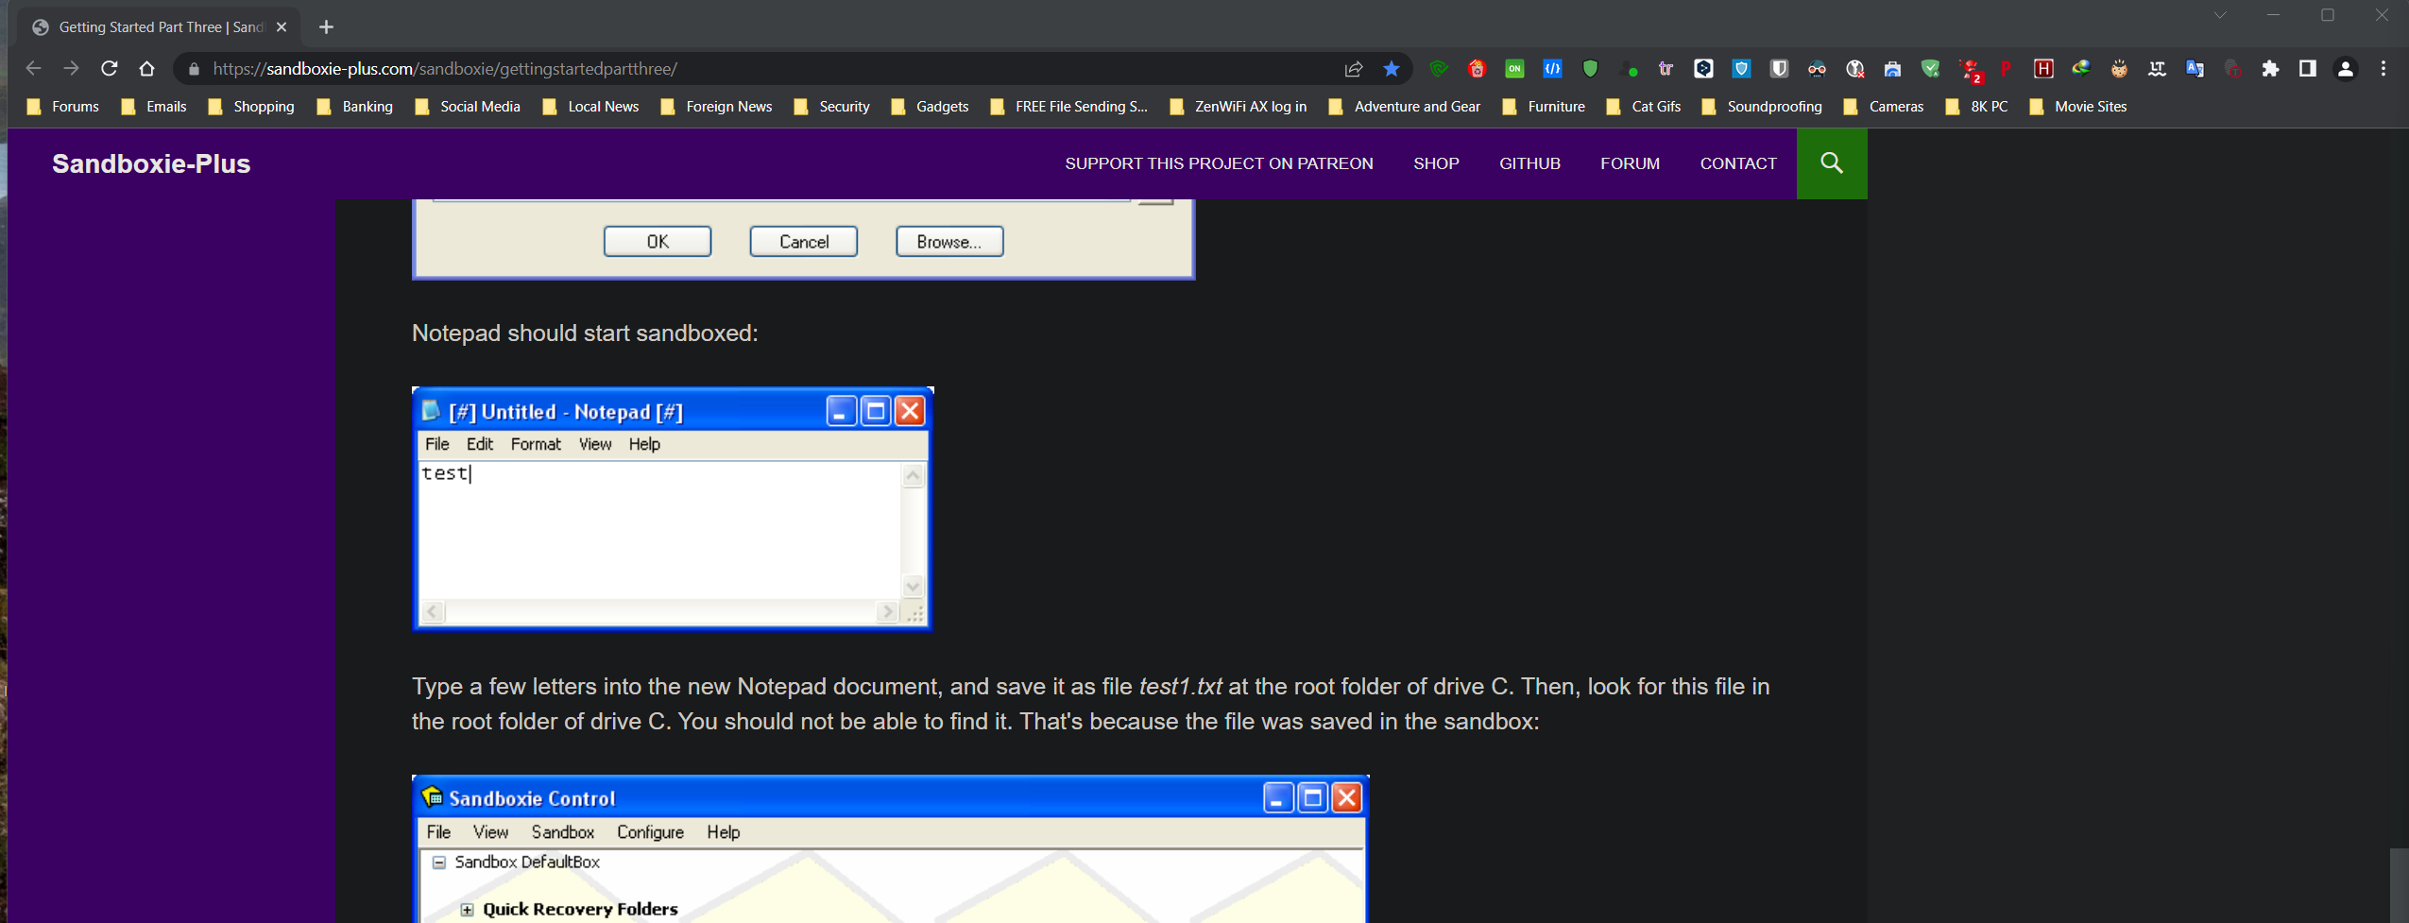
Task: Click the green NVIDIA-style shield extension icon
Action: tap(1439, 69)
